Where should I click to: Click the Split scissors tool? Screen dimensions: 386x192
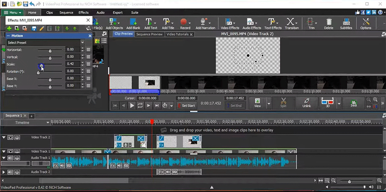pyautogui.click(x=283, y=102)
